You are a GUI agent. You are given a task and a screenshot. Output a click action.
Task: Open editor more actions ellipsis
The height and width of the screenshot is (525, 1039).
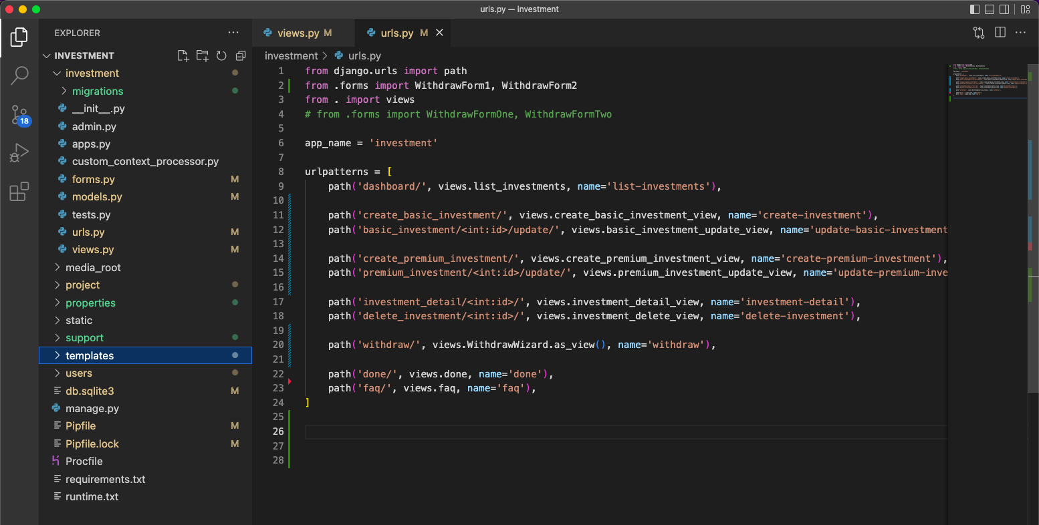[1020, 33]
